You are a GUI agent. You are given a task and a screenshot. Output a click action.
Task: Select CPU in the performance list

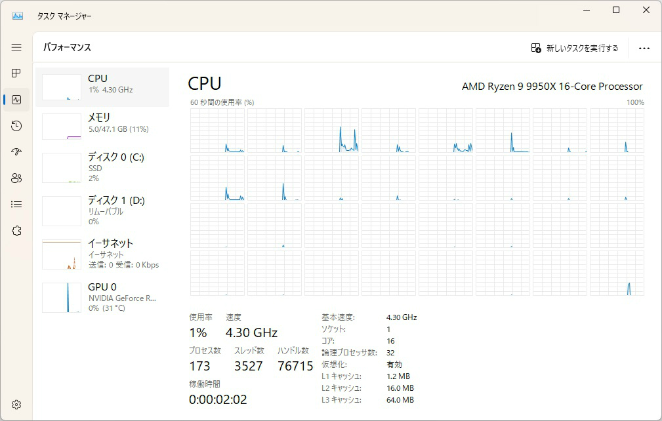tap(102, 87)
